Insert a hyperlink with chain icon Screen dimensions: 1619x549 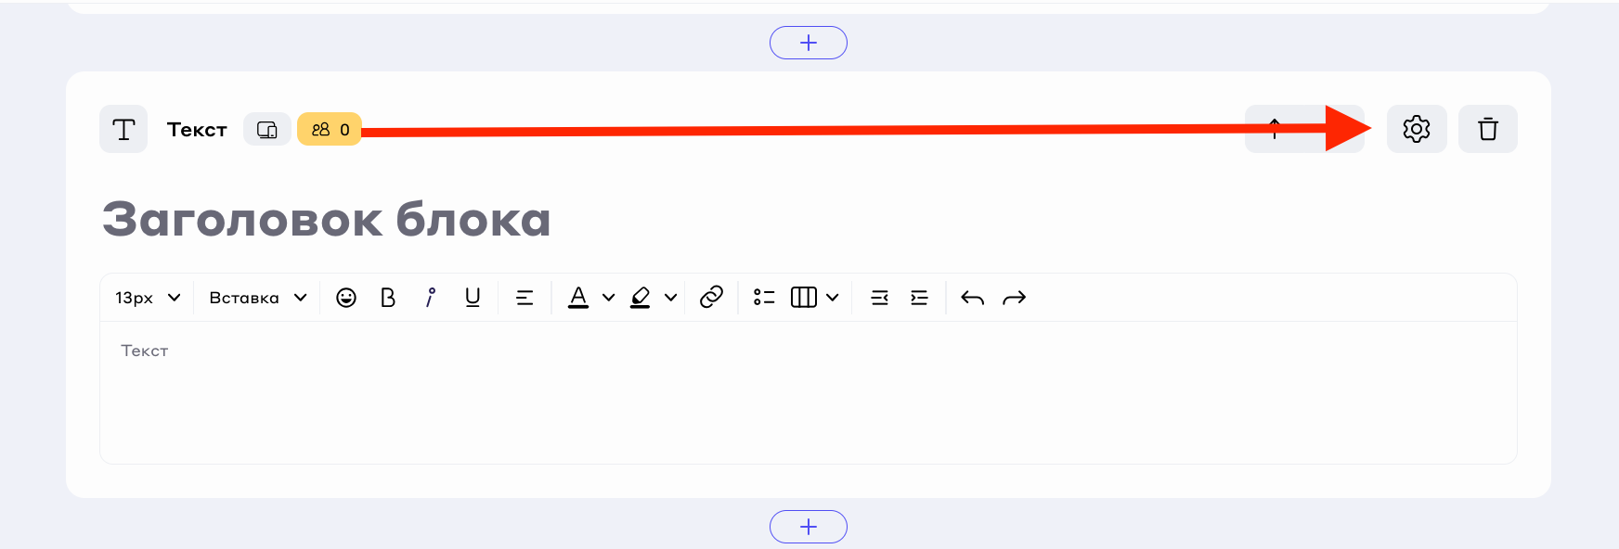pos(711,297)
